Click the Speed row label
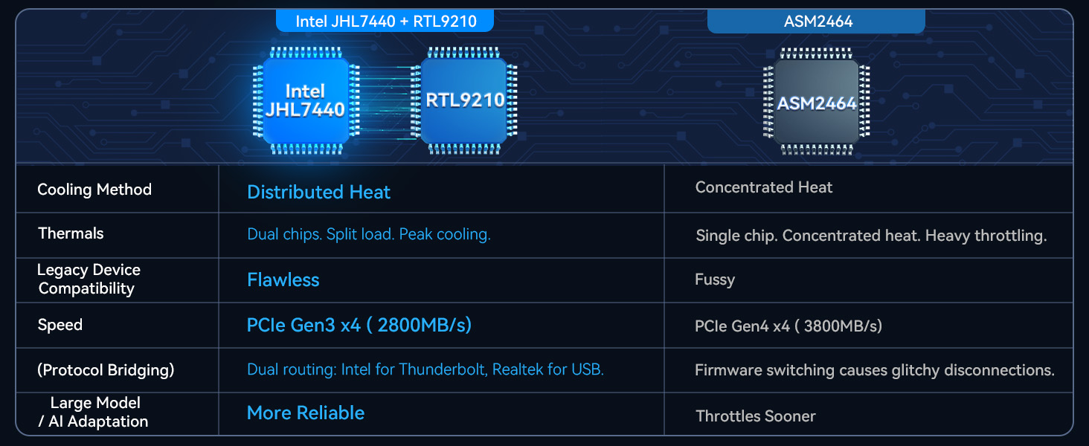The image size is (1089, 446). click(60, 325)
